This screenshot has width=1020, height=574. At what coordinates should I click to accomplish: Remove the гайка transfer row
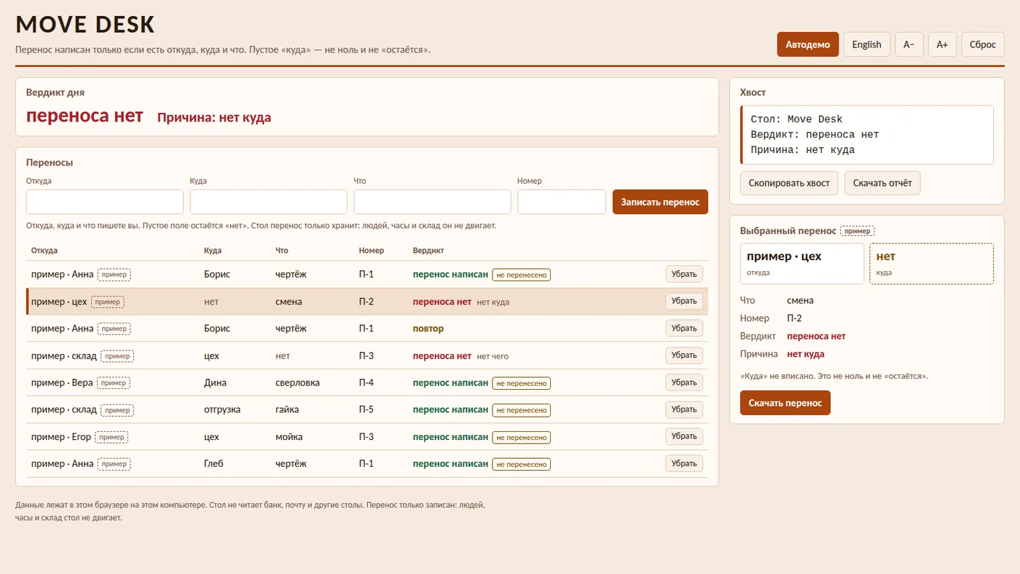pos(684,409)
